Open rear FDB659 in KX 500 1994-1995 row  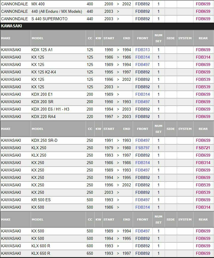click(x=203, y=238)
